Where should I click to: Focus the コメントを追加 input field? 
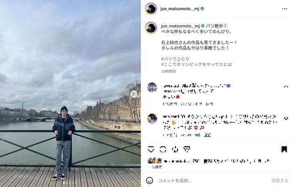point(212,181)
